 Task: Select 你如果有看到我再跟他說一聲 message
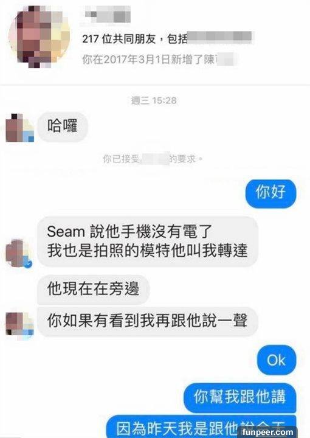click(147, 321)
